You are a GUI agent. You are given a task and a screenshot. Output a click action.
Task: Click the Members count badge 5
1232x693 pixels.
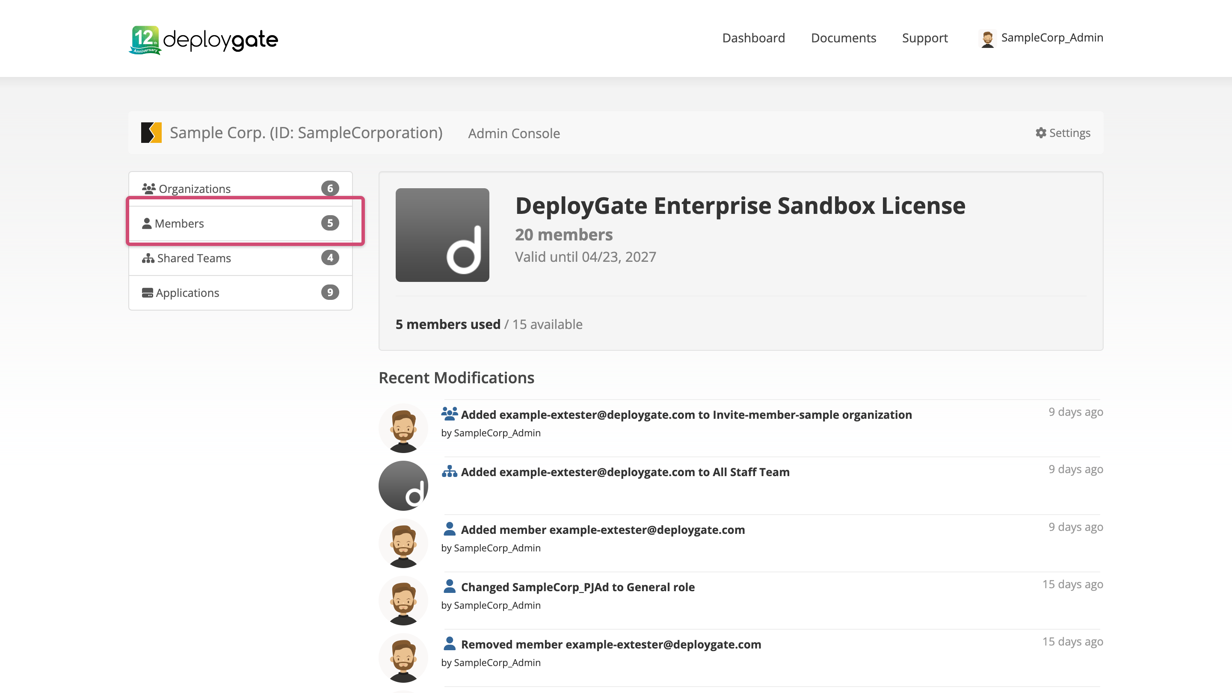330,223
